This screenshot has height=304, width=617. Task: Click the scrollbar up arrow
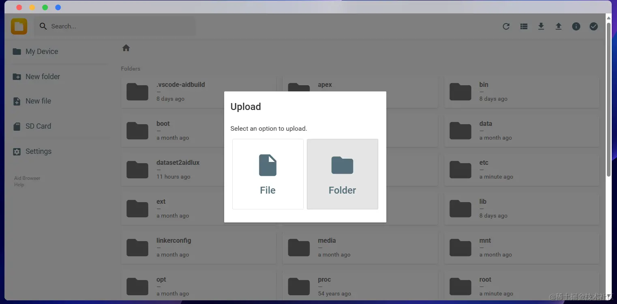(608, 17)
